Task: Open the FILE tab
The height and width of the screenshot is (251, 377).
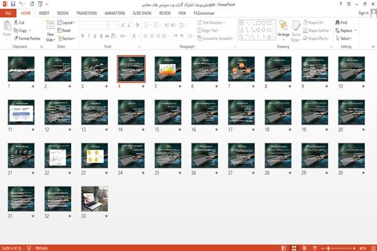Action: [x=8, y=13]
